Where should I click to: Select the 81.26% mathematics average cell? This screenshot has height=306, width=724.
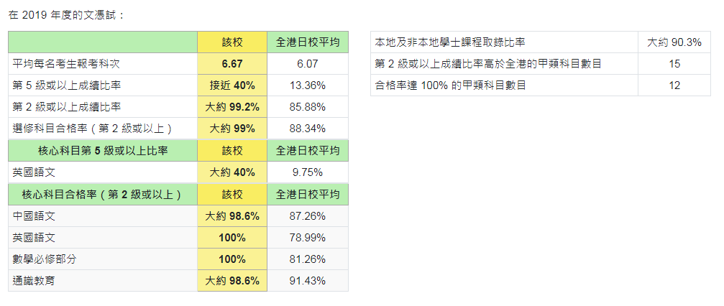(308, 259)
